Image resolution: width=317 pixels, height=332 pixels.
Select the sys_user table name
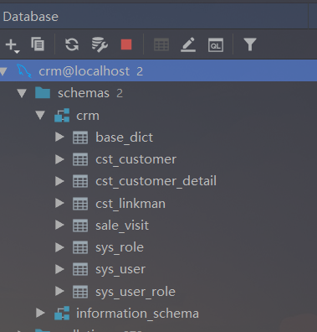coord(120,270)
